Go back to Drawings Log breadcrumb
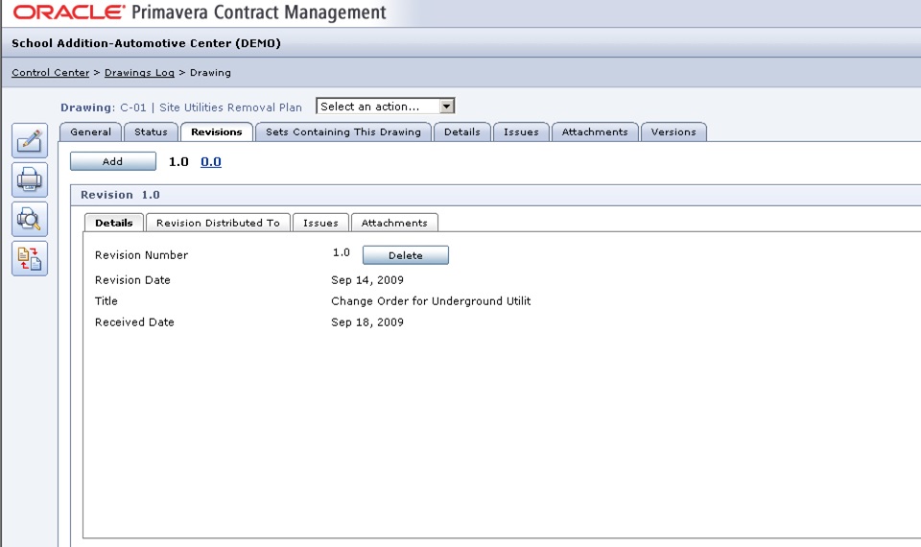The width and height of the screenshot is (921, 547). coord(139,73)
